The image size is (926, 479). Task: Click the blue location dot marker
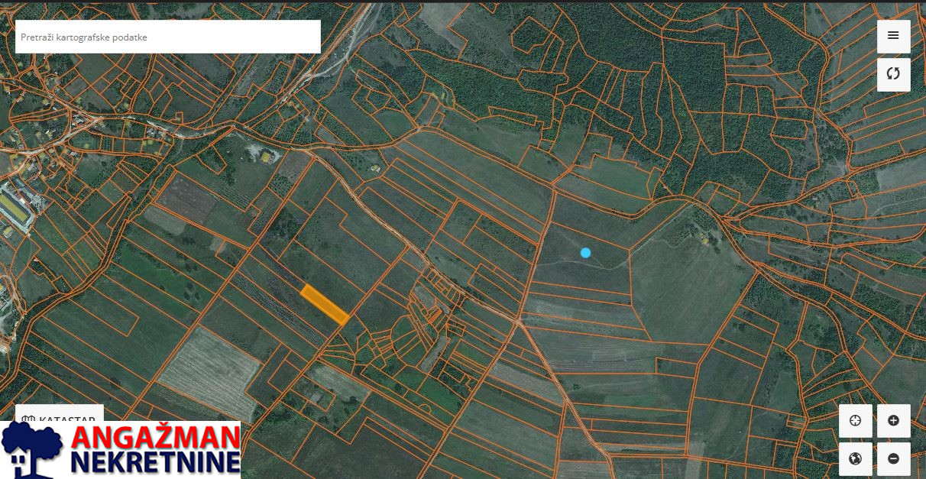pyautogui.click(x=585, y=253)
